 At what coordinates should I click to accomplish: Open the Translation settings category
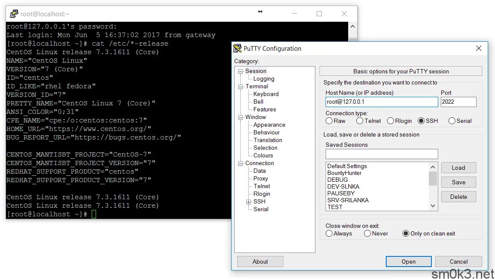(268, 140)
